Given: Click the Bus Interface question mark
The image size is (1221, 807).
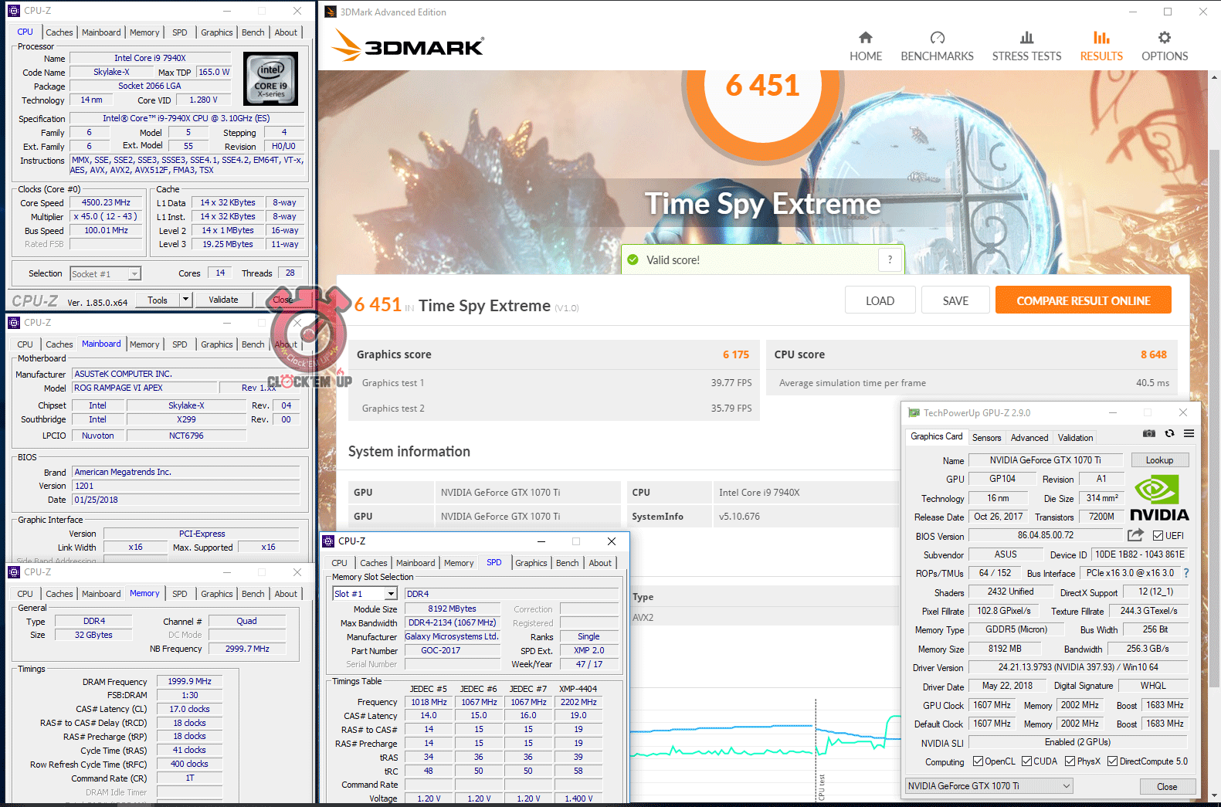Looking at the screenshot, I should pos(1186,573).
